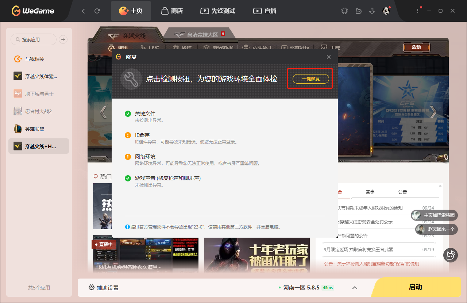The image size is (467, 303).
Task: Select 地下城与勇士 in the sidebar
Action: 39,94
